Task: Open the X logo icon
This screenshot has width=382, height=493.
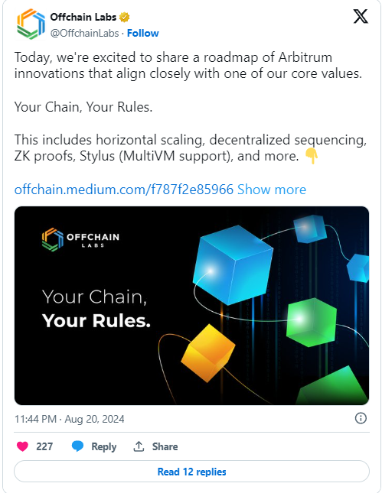Action: click(x=361, y=16)
